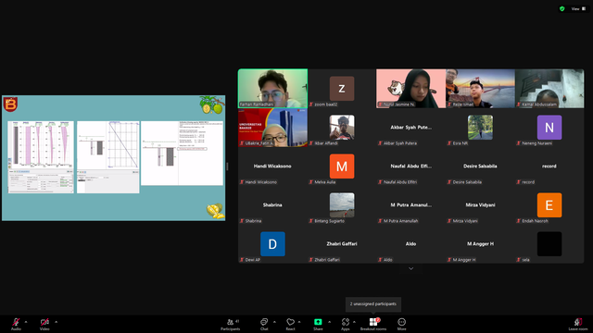This screenshot has width=593, height=333.
Task: Show next page of participants chevron
Action: [411, 268]
